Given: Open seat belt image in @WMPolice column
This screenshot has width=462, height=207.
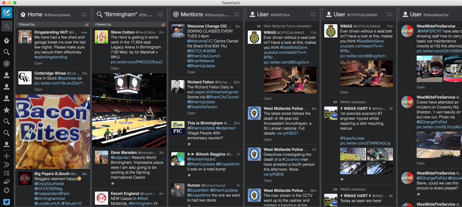Looking at the screenshot, I should tap(290, 80).
